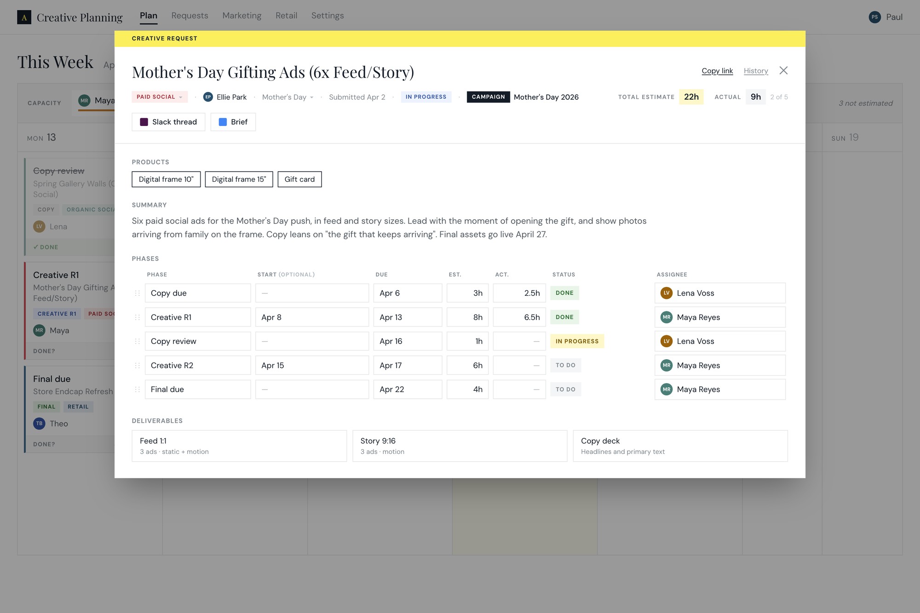This screenshot has height=613, width=920.
Task: Close the creative request dialog
Action: pos(783,70)
